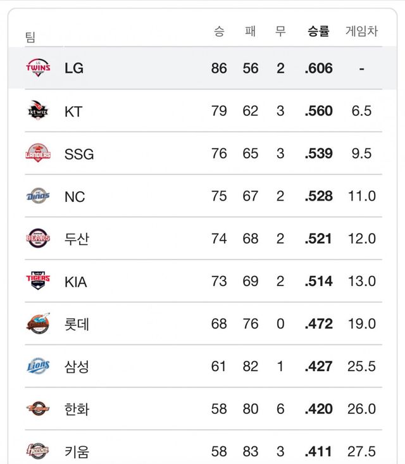The image size is (405, 464).
Task: Open the 한화 team name link
Action: coord(77,409)
